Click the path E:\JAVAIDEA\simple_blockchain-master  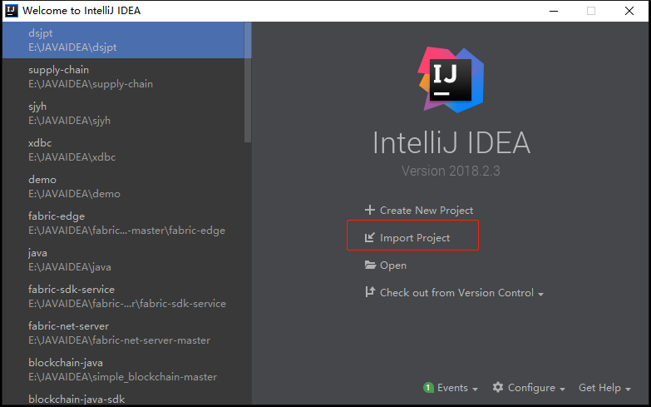point(122,377)
